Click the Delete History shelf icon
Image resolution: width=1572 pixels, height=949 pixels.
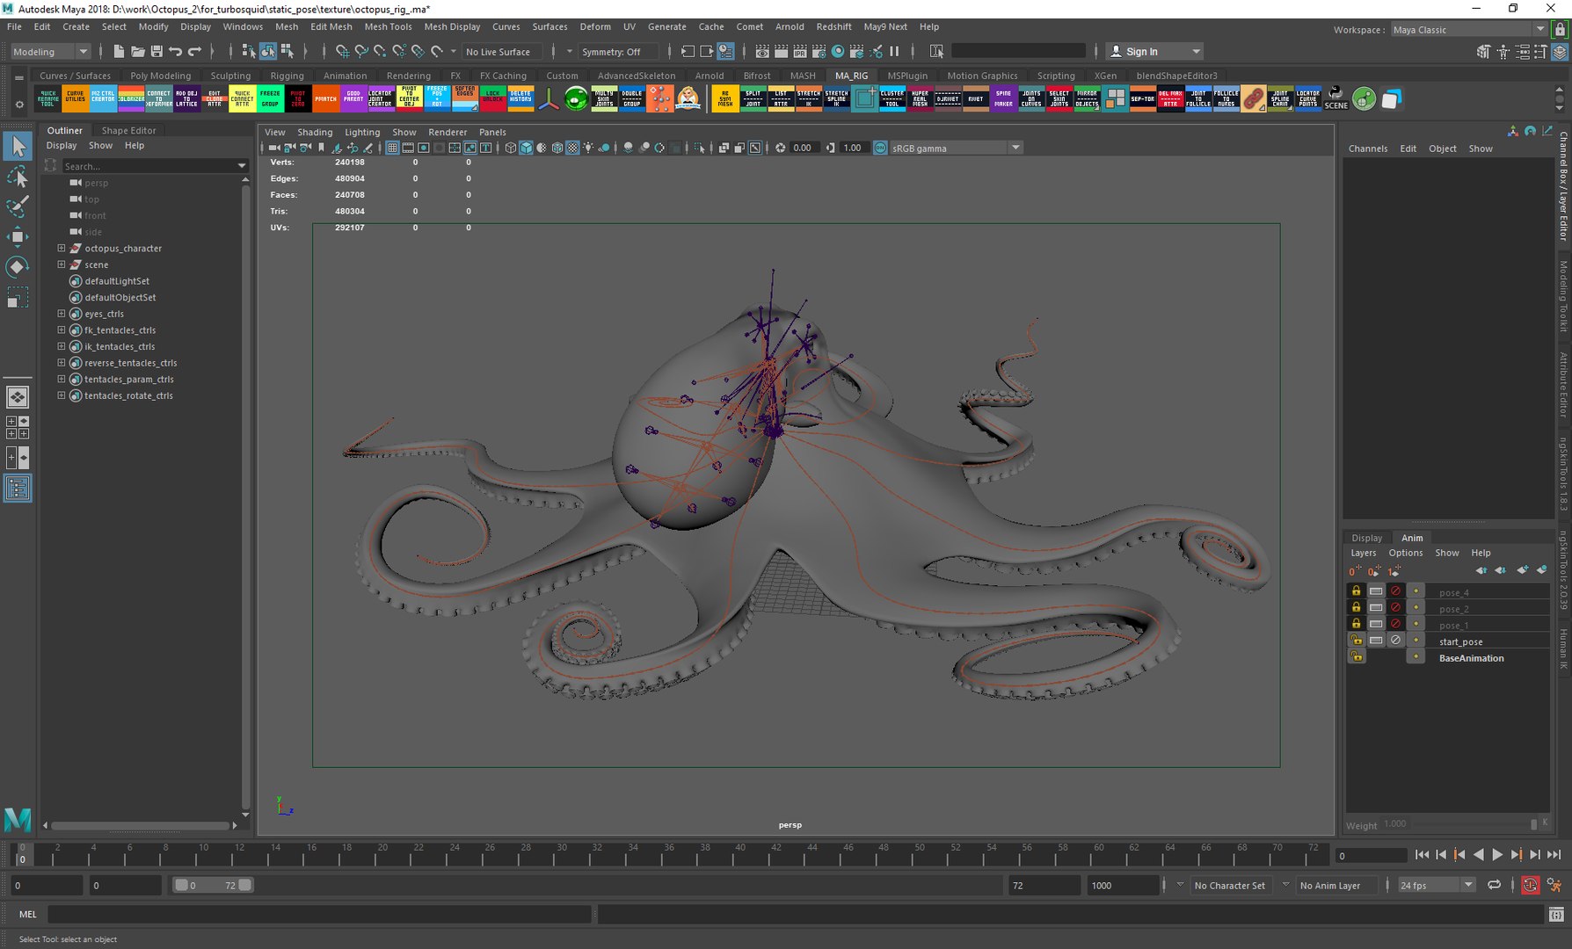[x=520, y=98]
